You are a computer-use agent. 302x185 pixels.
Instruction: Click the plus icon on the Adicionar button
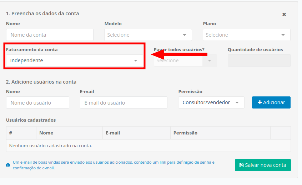tap(260, 102)
